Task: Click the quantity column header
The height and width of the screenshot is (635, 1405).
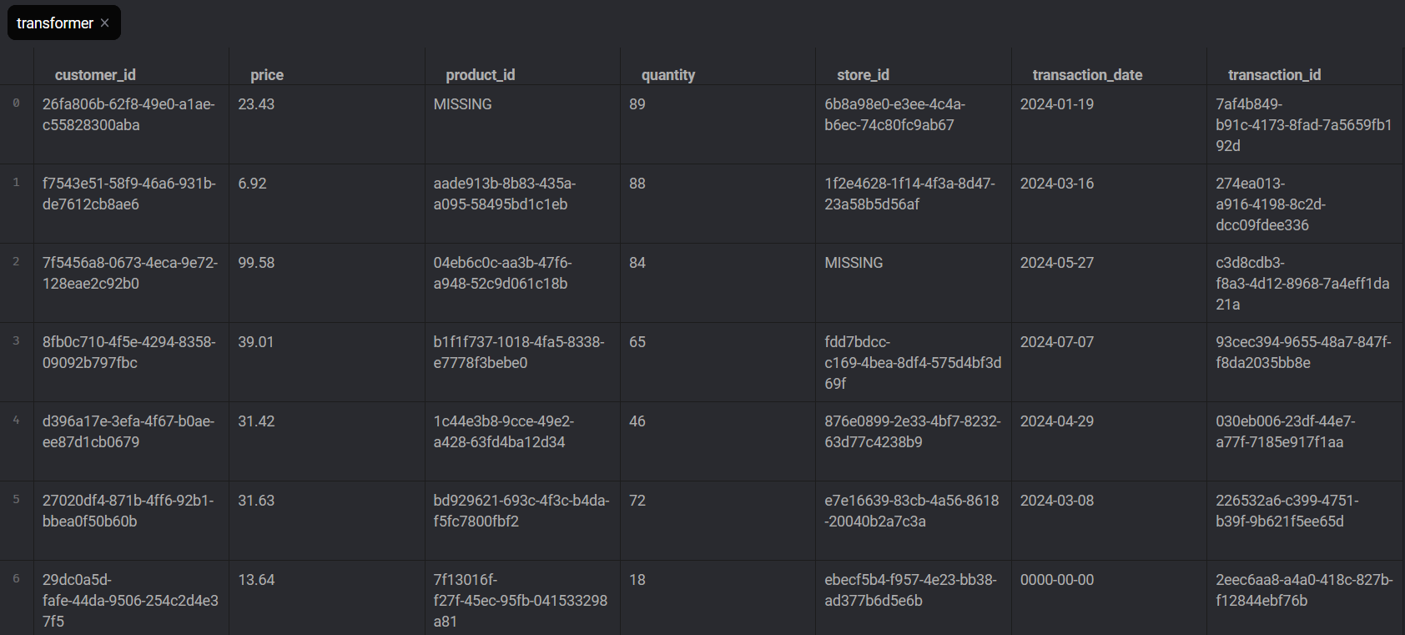Action: pos(667,75)
